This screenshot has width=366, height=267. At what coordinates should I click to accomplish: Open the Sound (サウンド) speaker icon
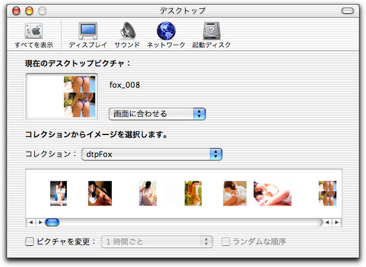127,33
